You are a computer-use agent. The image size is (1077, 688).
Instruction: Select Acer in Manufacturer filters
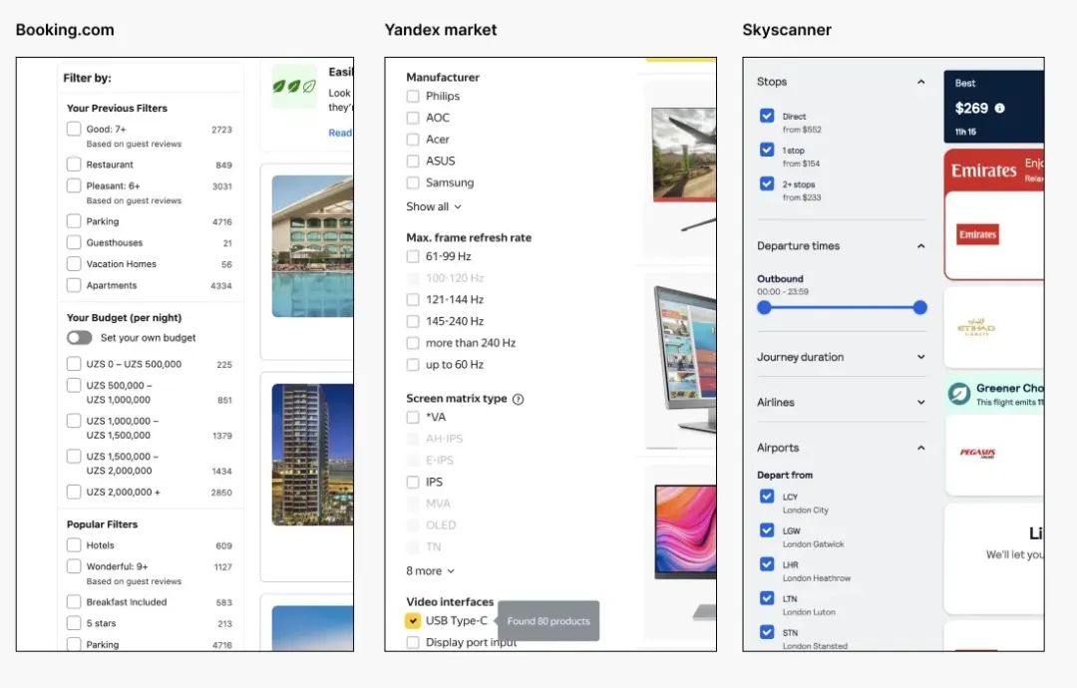[413, 140]
